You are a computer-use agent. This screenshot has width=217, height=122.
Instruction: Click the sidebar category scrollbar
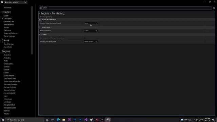click(32, 30)
